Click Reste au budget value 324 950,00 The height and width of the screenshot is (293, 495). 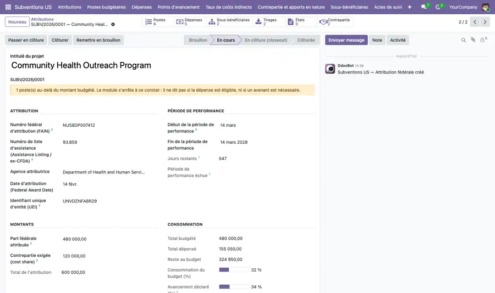[230, 260]
